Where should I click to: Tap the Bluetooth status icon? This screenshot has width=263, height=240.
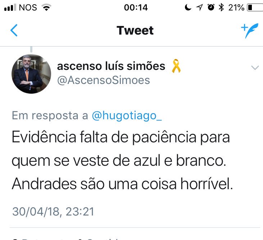(221, 8)
